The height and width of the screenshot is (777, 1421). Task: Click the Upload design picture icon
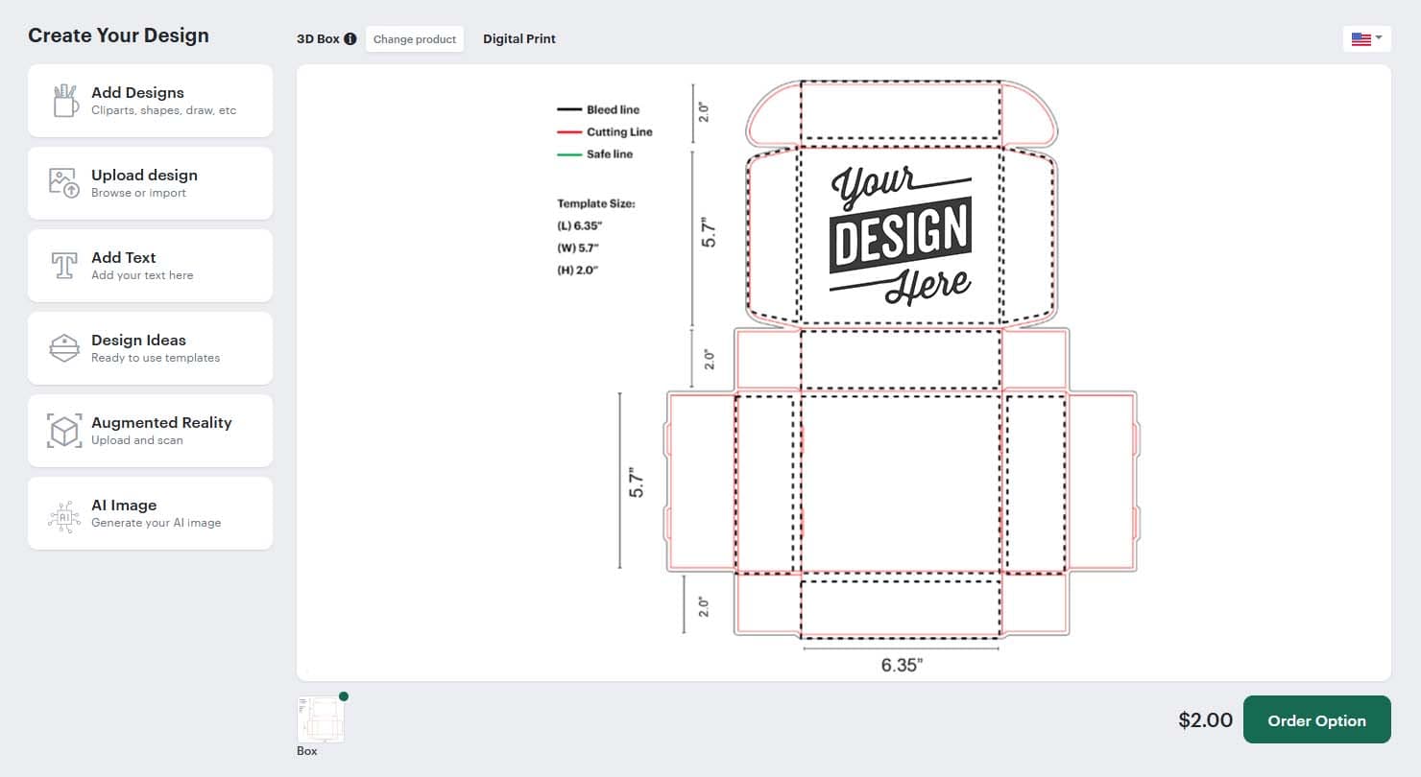(64, 183)
